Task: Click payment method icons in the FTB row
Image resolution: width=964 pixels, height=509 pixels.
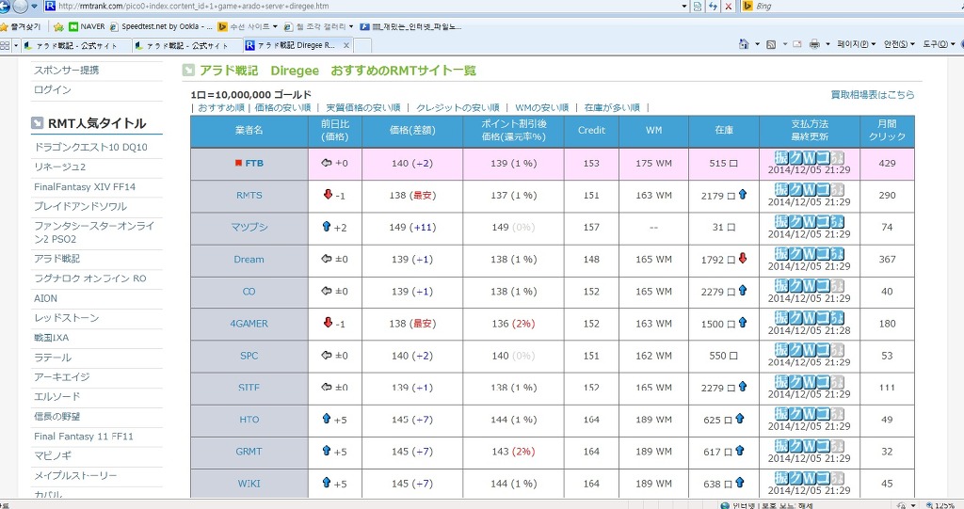Action: (809, 157)
